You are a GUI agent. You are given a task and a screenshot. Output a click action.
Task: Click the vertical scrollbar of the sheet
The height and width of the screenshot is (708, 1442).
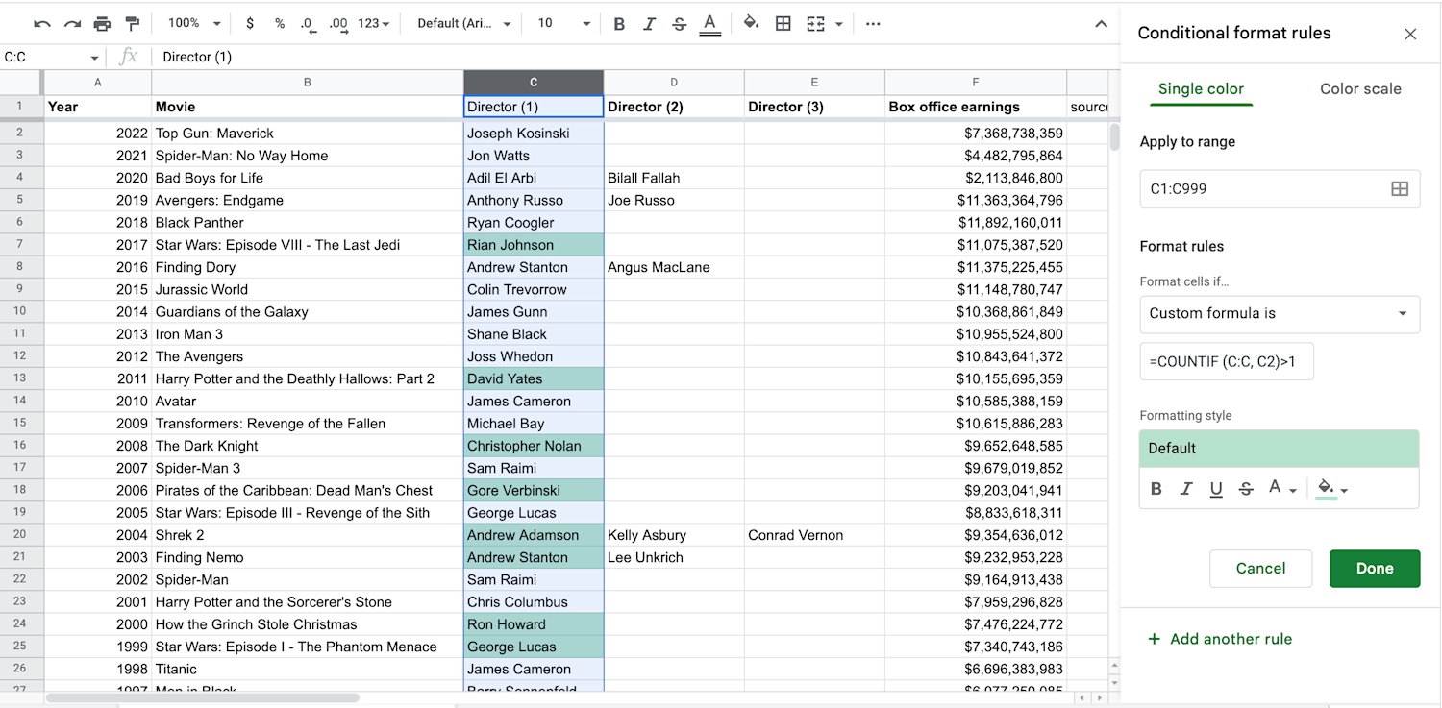(1114, 137)
